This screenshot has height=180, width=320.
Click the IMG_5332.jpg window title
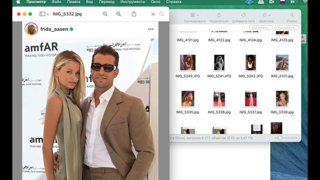pyautogui.click(x=67, y=14)
